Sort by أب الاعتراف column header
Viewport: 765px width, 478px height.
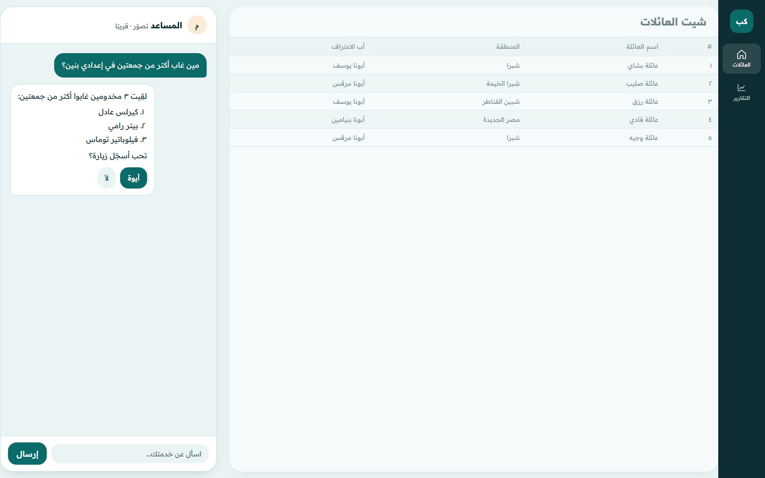pyautogui.click(x=348, y=46)
